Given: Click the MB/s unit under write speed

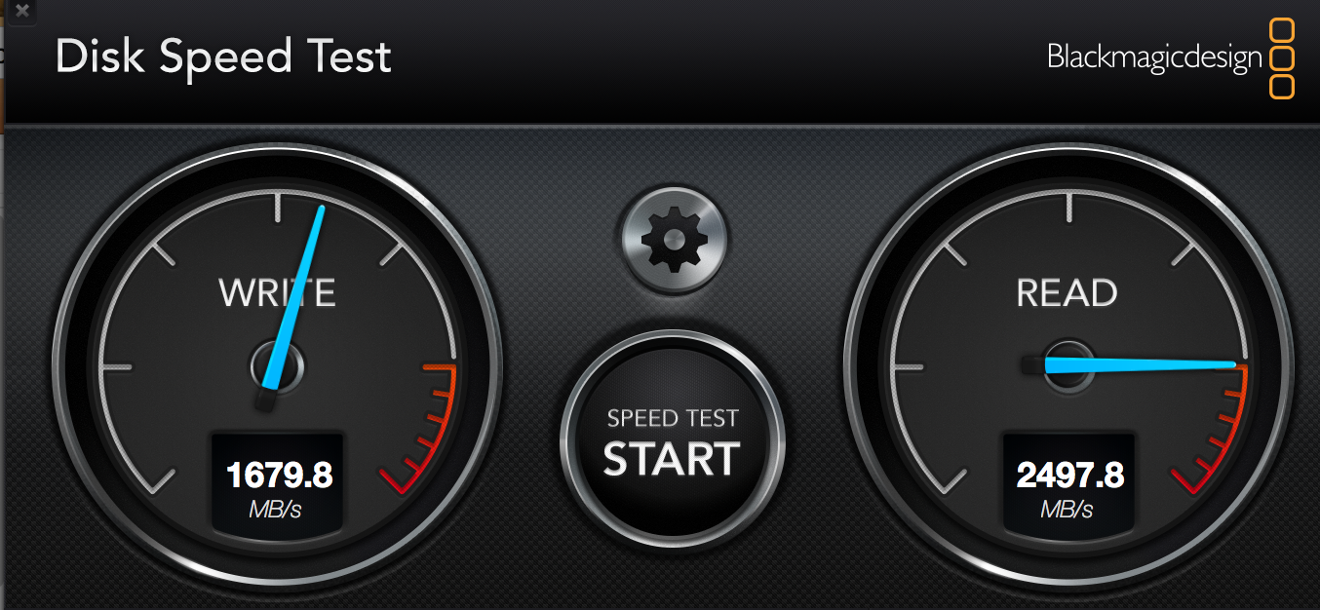Looking at the screenshot, I should (x=276, y=509).
